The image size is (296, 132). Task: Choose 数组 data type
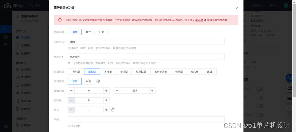[x=210, y=72]
